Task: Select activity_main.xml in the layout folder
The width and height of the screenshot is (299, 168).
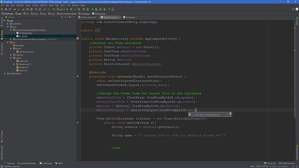Action: (x=26, y=52)
